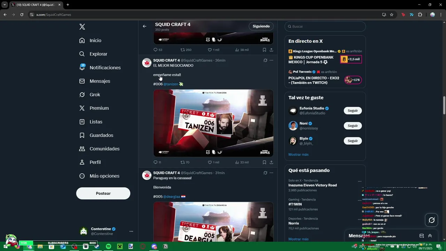446x251 pixels.
Task: Open more options for Inazuma Eleven trend
Action: point(360,181)
